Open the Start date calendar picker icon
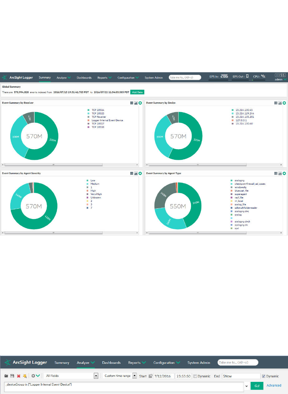 [150, 376]
